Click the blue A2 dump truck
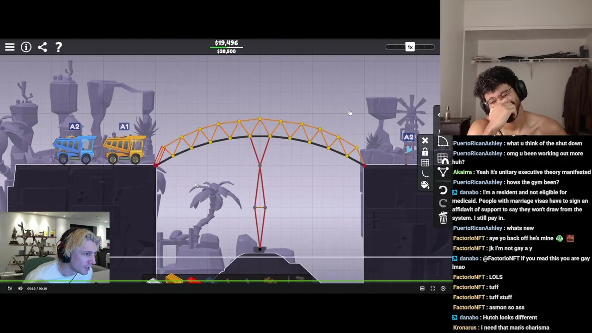Screen dimensions: 592x333 [x=74, y=149]
